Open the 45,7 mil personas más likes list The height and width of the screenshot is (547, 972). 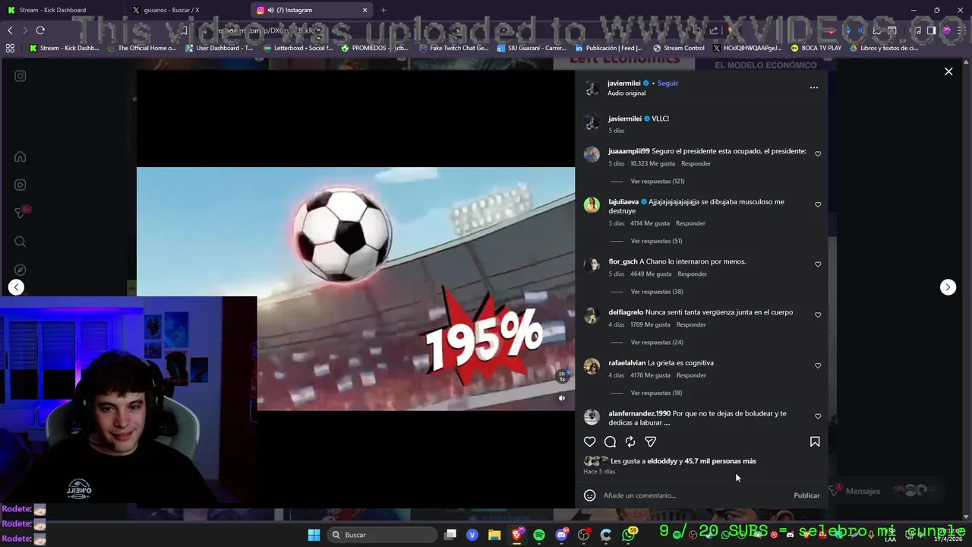pos(720,461)
